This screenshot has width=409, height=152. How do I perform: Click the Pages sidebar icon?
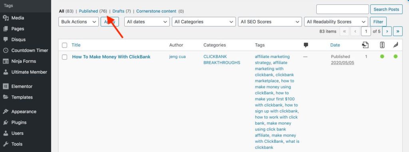point(6,29)
